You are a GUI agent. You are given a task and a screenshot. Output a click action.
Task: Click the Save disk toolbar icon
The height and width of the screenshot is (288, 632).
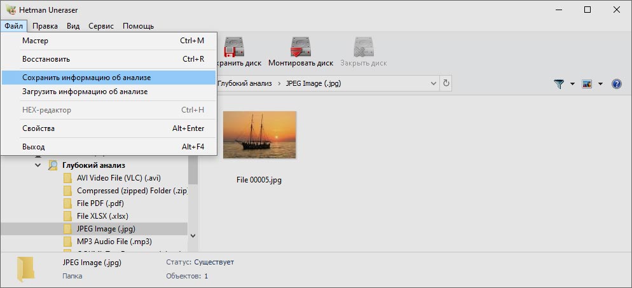(235, 46)
